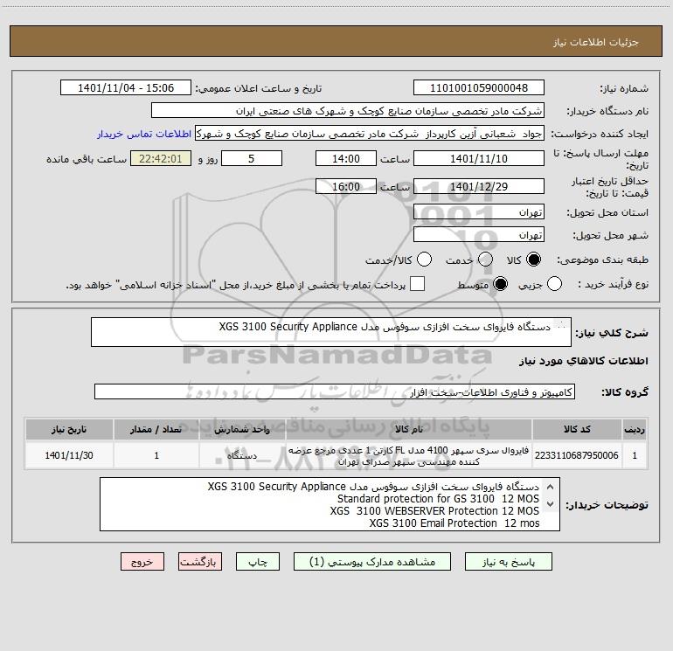This screenshot has width=673, height=651.
Task: Select the متوسط purchase type radio
Action: (x=500, y=284)
